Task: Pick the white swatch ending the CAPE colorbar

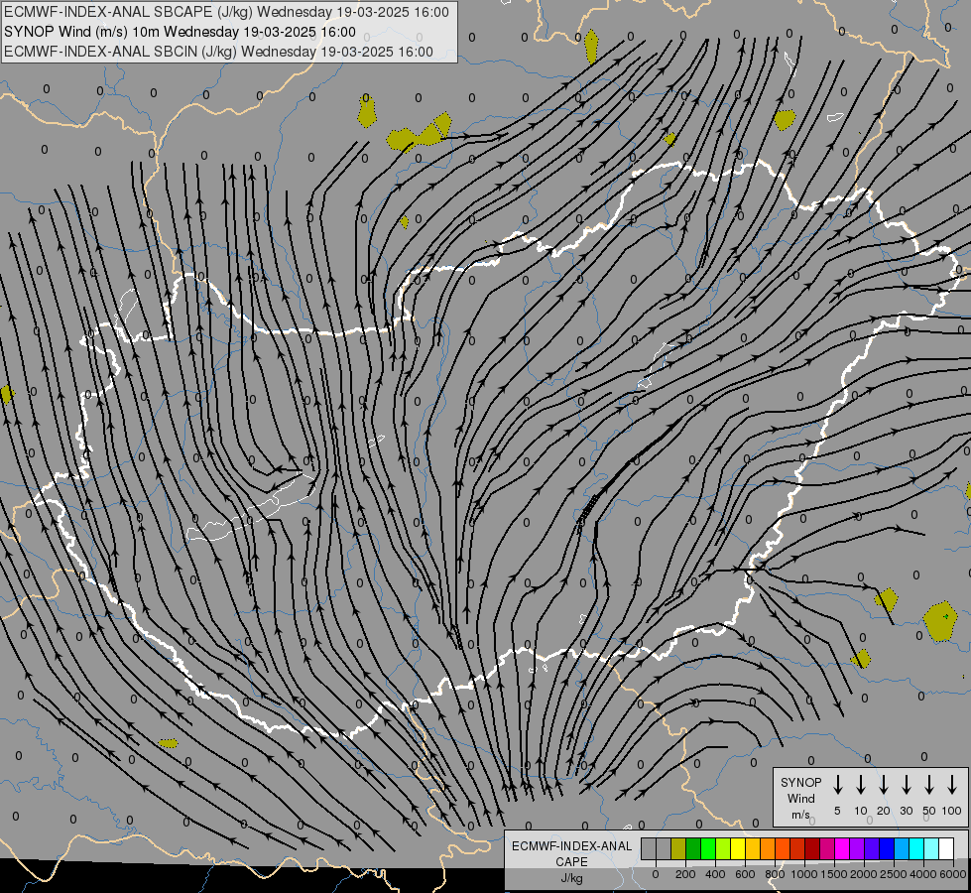Action: click(x=946, y=848)
